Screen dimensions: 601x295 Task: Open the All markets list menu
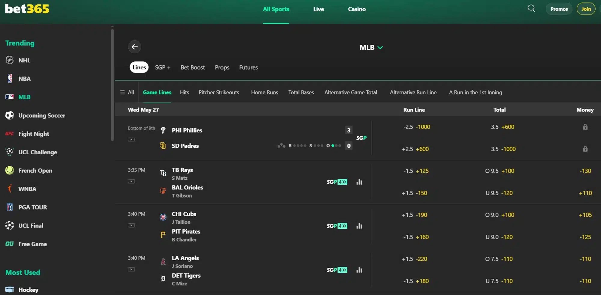(x=127, y=92)
